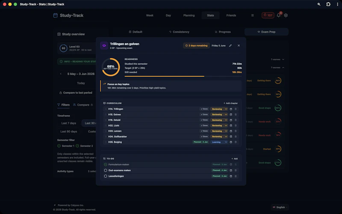Toggle Done for H34. Golfkarakter
Image resolution: width=342 pixels, height=214 pixels.
[x=204, y=136]
